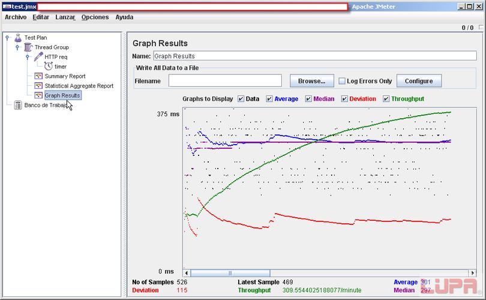The height and width of the screenshot is (300, 486).
Task: Click the Deviation value 115
Action: coord(182,290)
